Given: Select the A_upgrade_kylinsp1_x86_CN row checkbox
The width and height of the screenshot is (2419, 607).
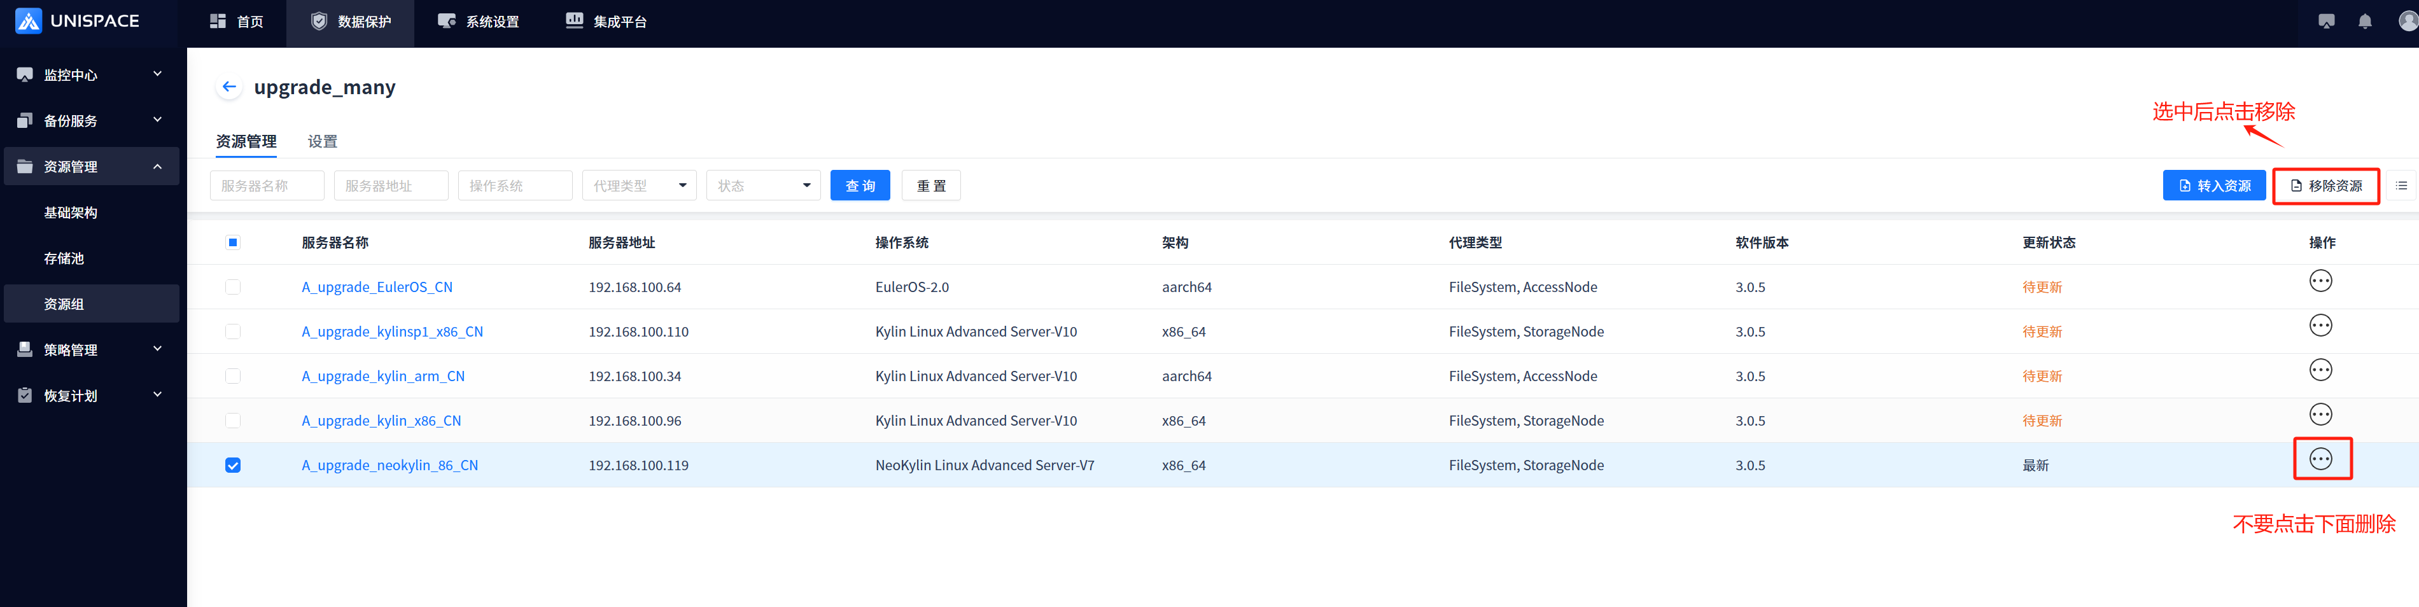Looking at the screenshot, I should pos(233,331).
